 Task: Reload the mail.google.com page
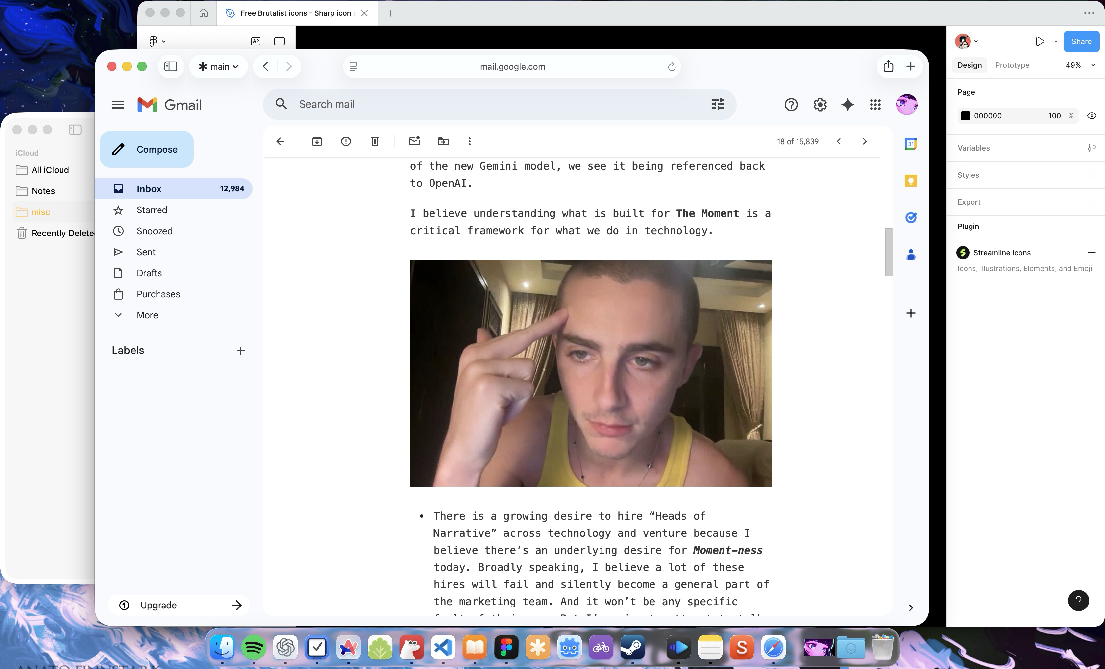pos(671,67)
